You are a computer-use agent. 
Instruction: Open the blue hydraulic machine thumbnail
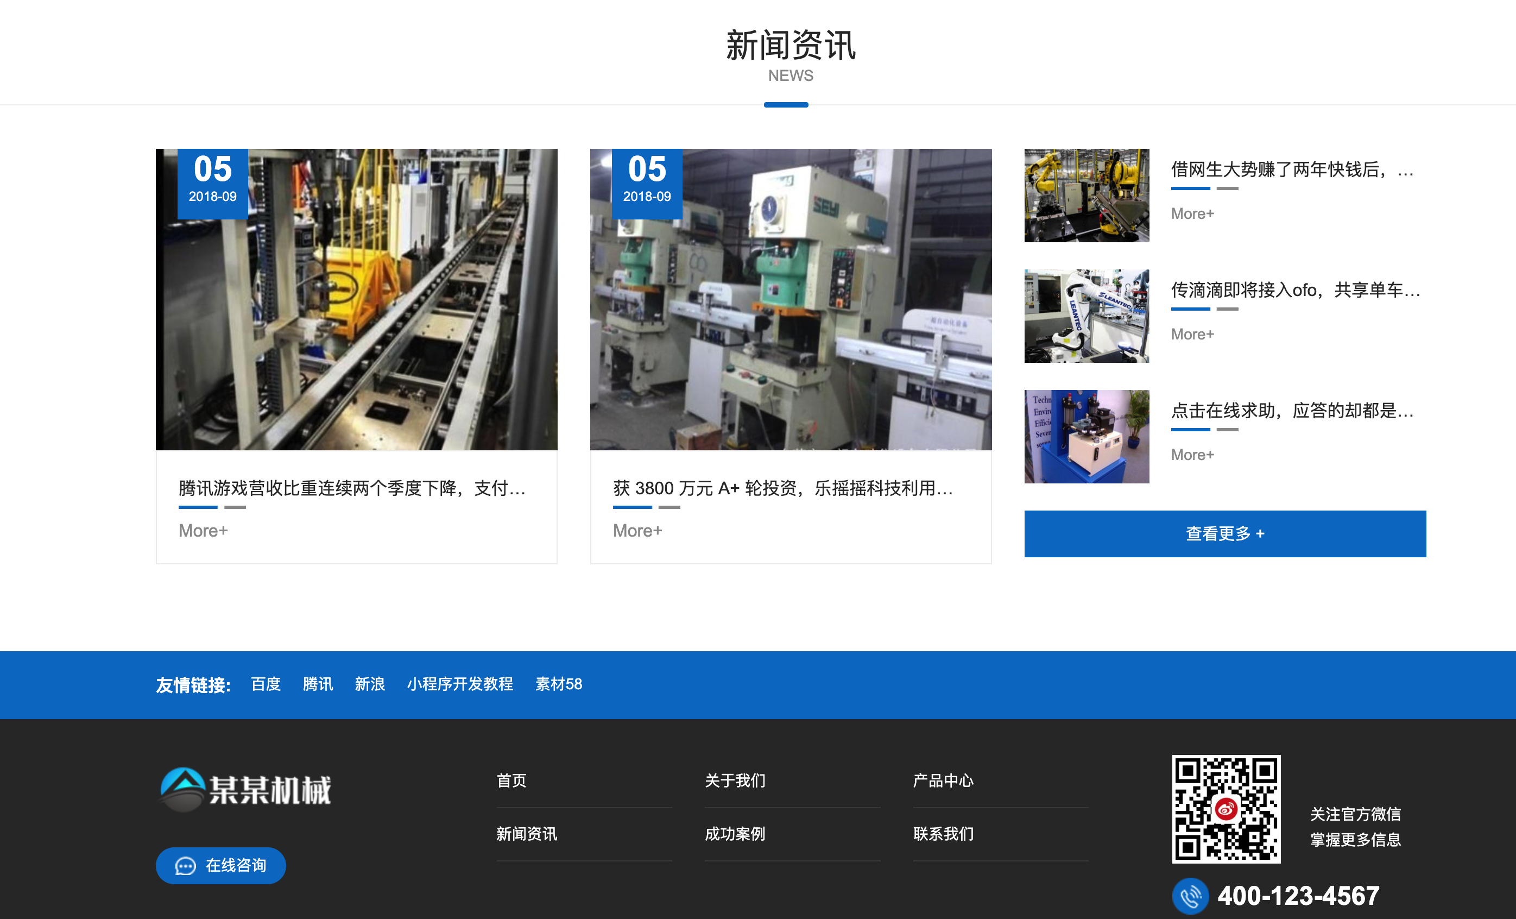click(x=1086, y=437)
